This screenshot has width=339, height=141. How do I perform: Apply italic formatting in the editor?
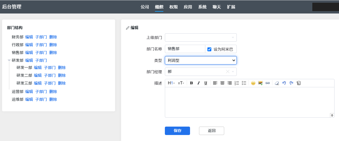point(198,83)
